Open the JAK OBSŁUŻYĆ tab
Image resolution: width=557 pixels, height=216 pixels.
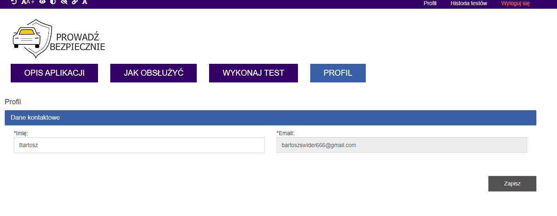click(154, 73)
